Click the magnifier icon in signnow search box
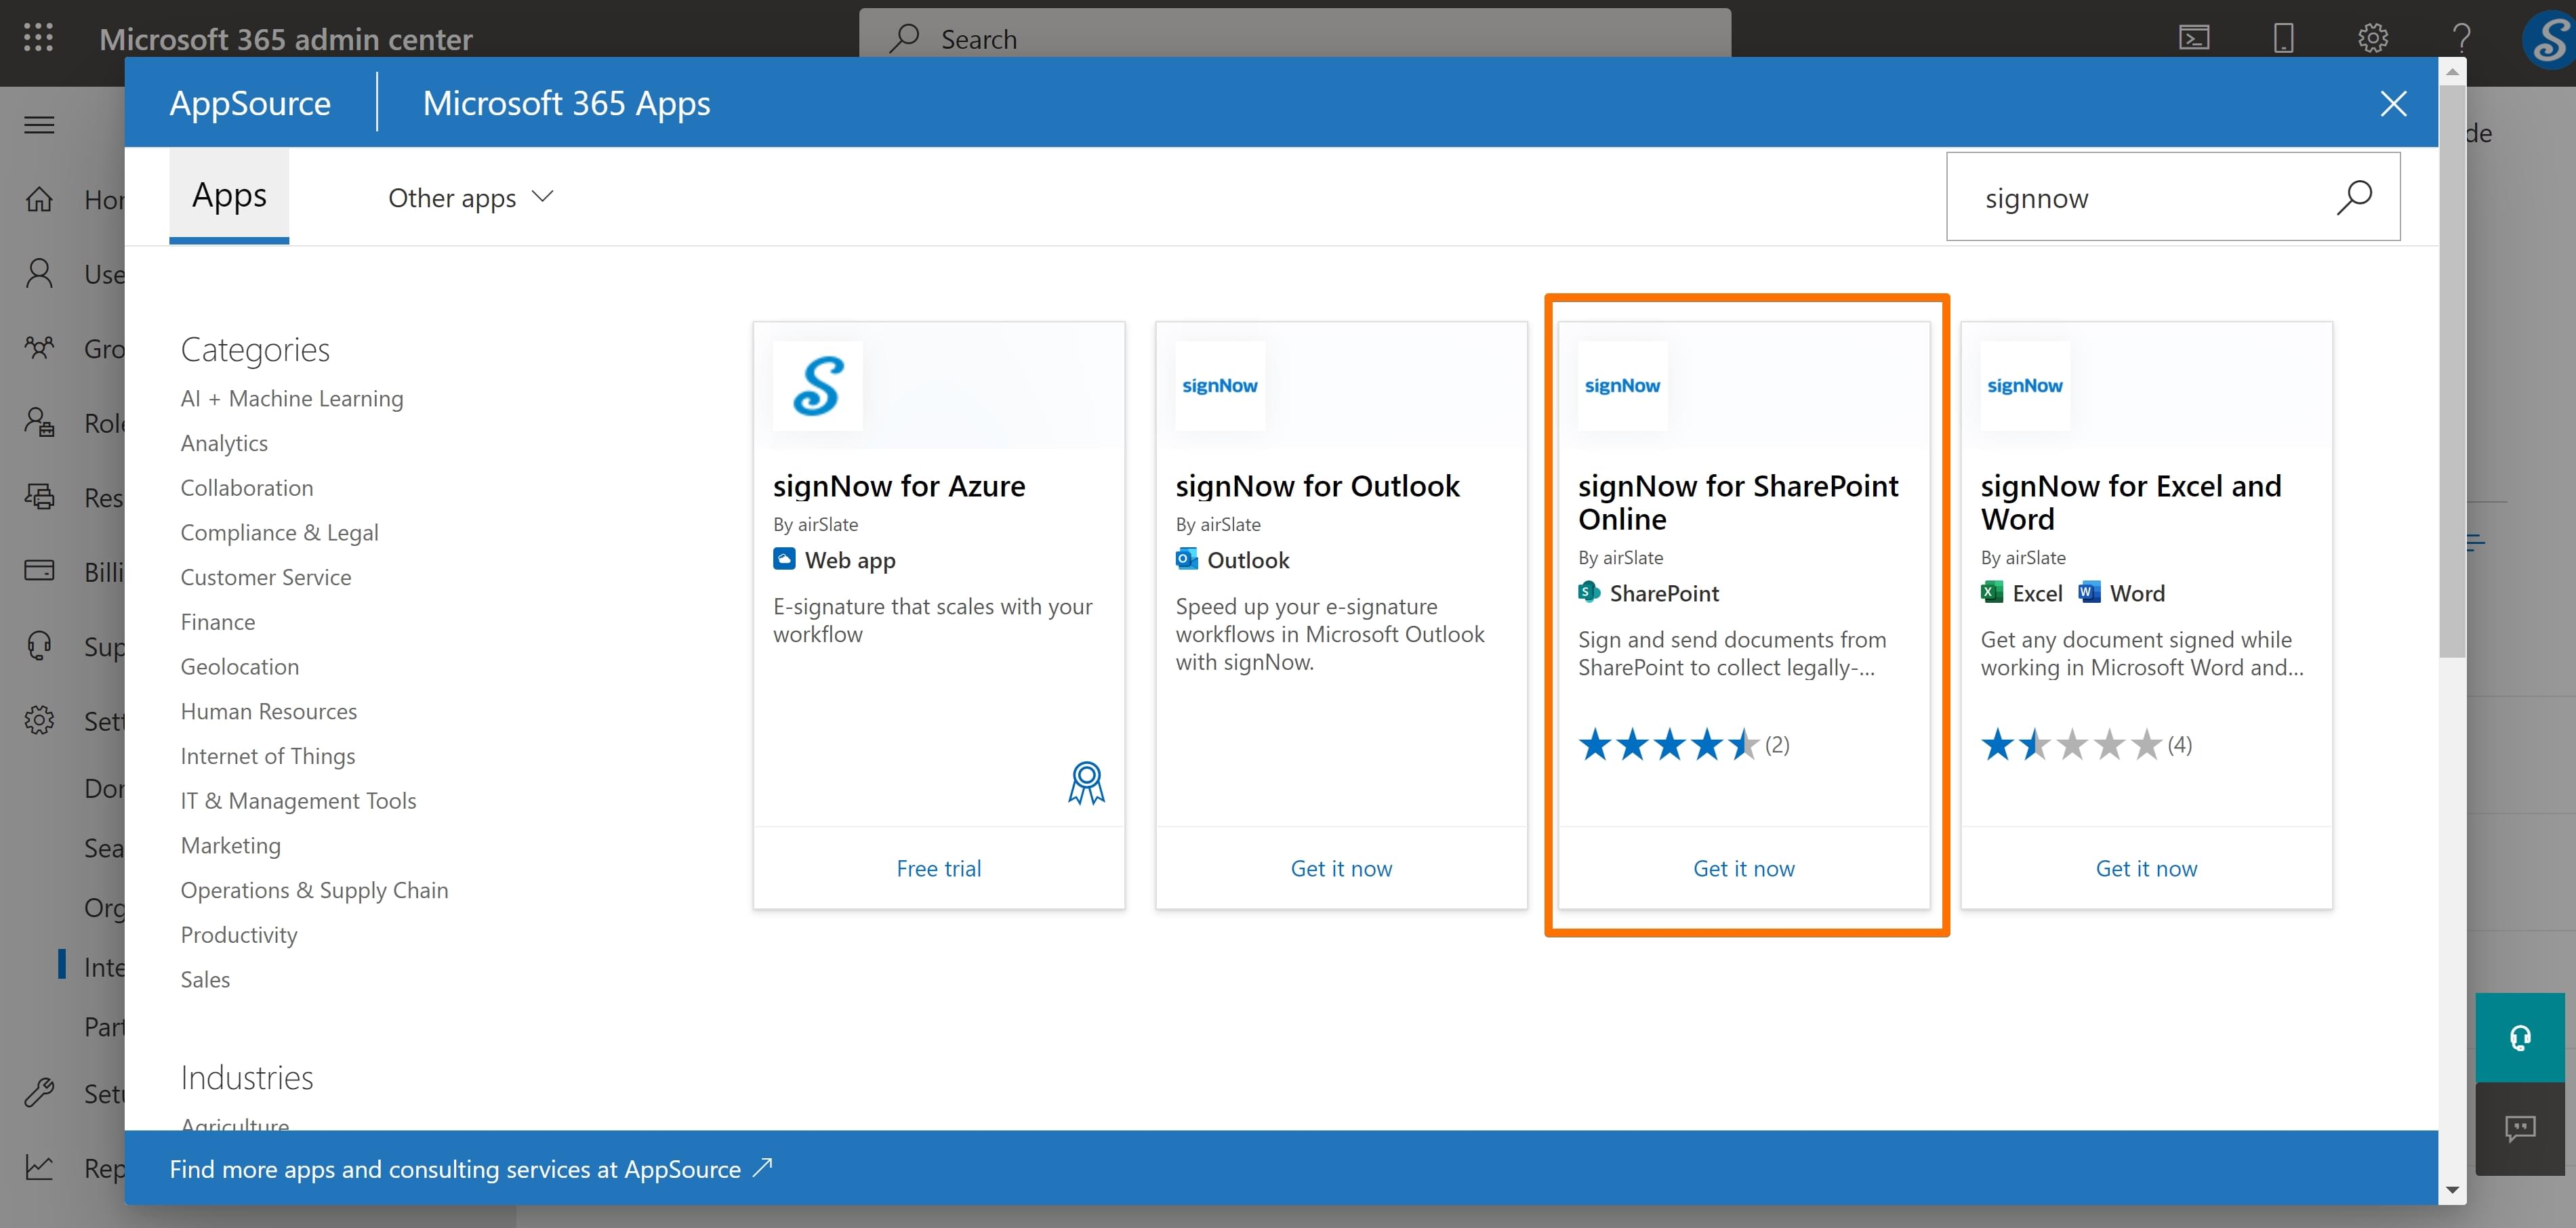Viewport: 2576px width, 1228px height. (2354, 197)
